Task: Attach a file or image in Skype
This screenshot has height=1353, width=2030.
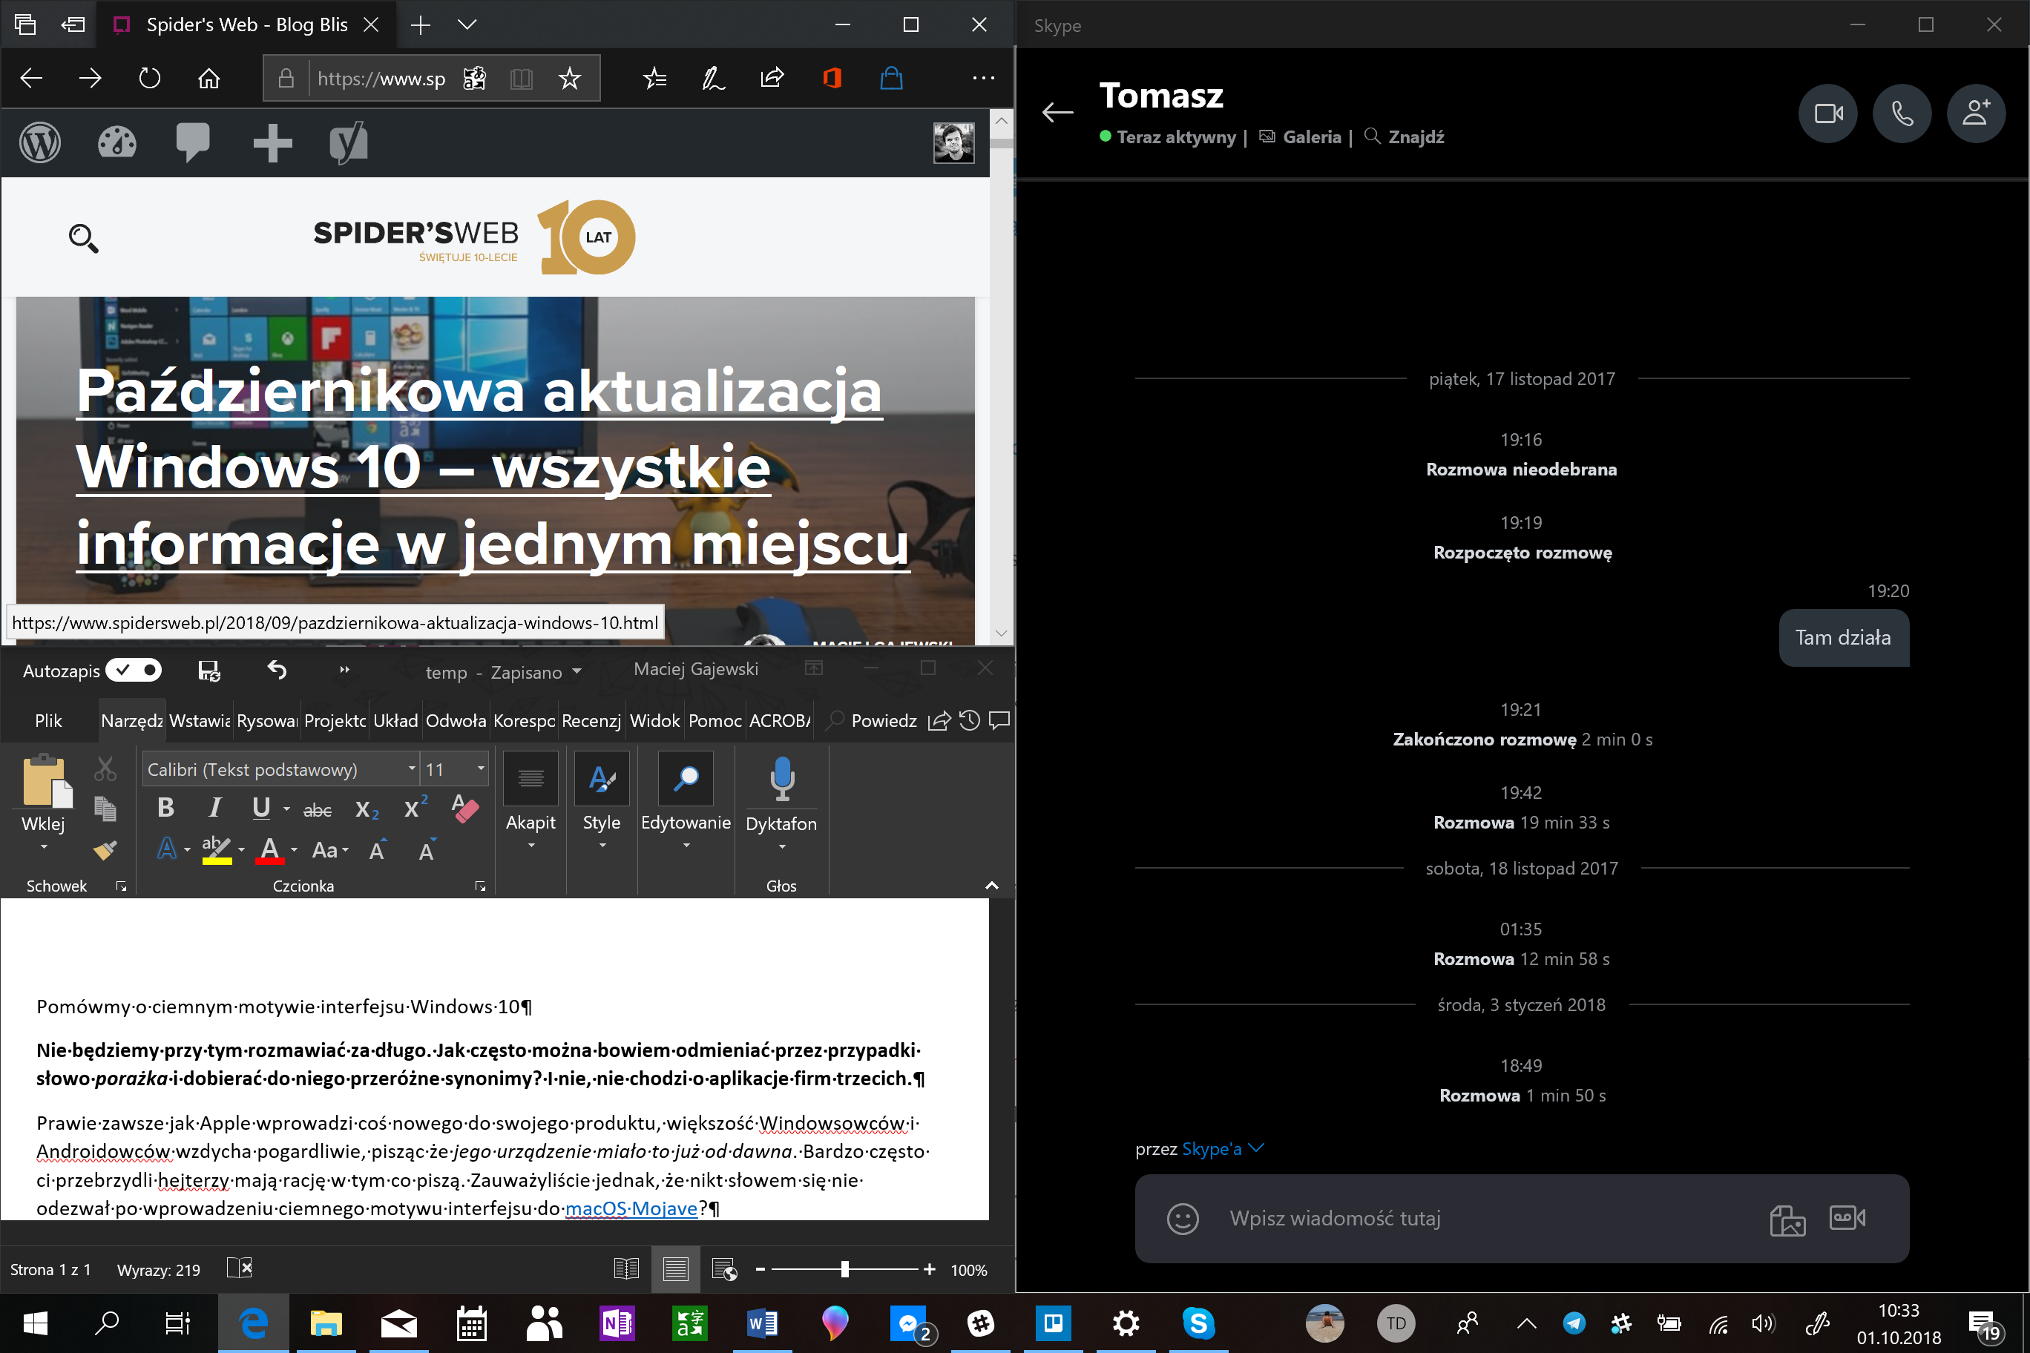Action: tap(1787, 1219)
